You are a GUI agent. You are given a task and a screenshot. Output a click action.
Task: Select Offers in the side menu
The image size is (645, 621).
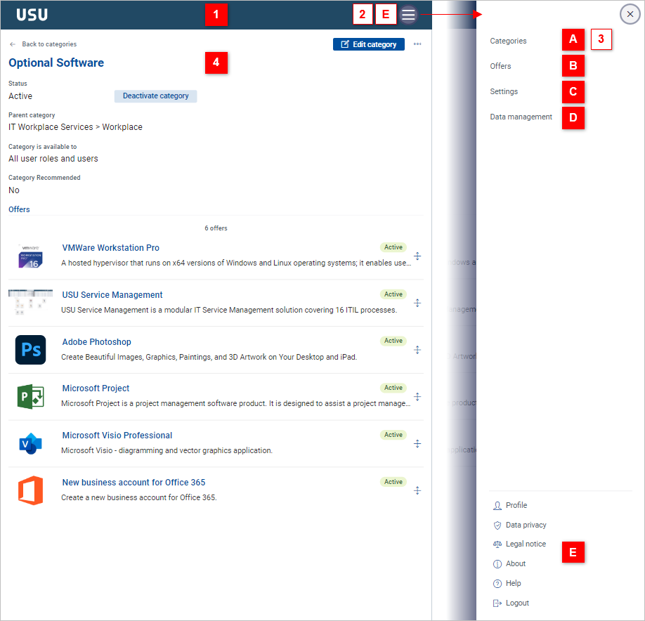(499, 66)
